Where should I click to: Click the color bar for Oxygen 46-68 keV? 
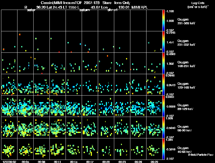pyautogui.click(x=163, y=149)
